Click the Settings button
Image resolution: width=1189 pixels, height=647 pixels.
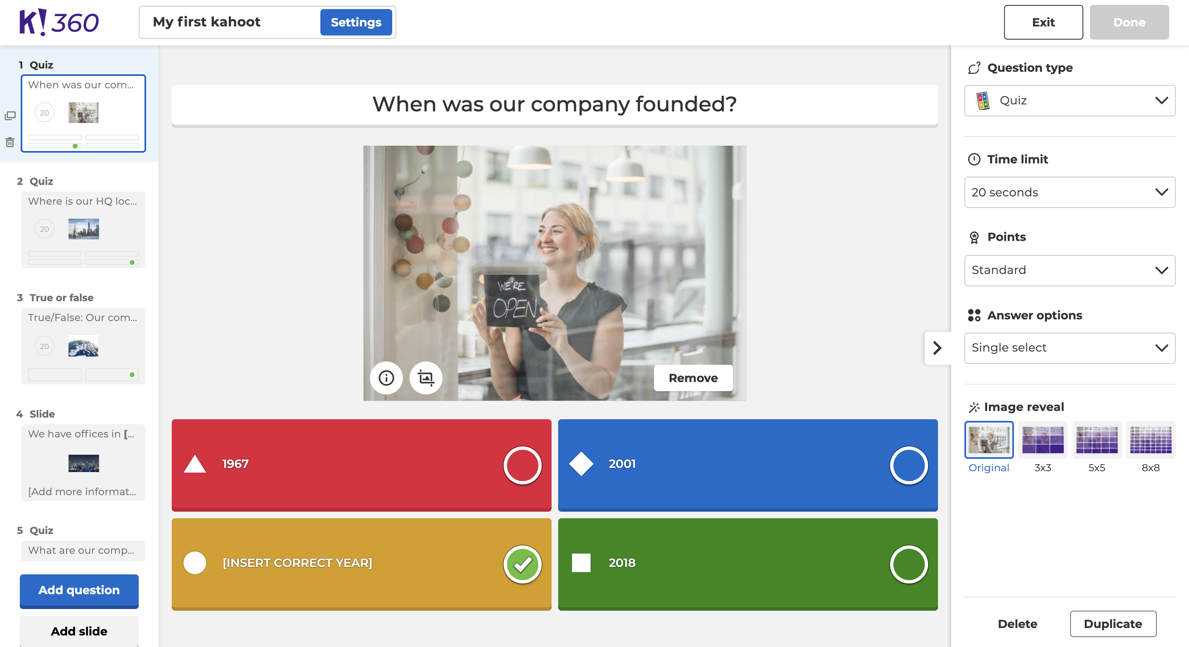[x=355, y=21]
